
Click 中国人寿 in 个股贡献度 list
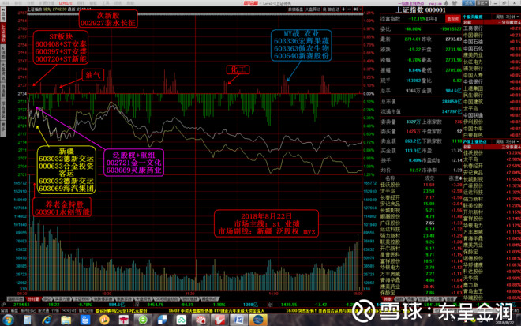pos(473,75)
